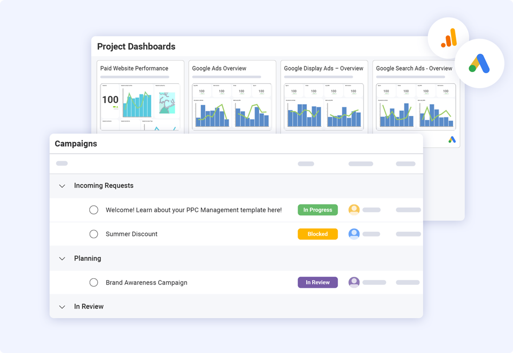Screen dimensions: 513x353
Task: Click the Blocked status button
Action: 317,234
